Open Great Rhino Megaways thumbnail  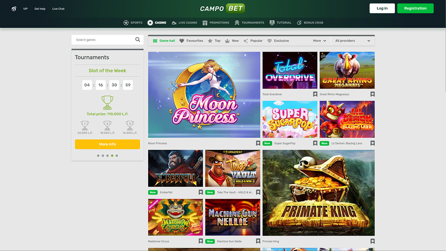point(347,70)
